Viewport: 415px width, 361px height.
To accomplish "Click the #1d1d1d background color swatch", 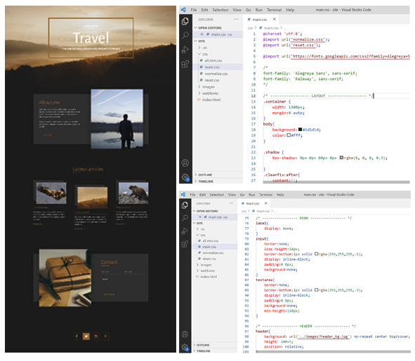I will (300, 130).
